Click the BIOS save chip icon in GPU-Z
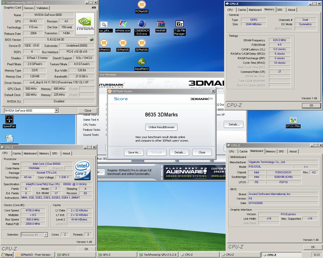The image size is (323, 258). click(x=92, y=39)
